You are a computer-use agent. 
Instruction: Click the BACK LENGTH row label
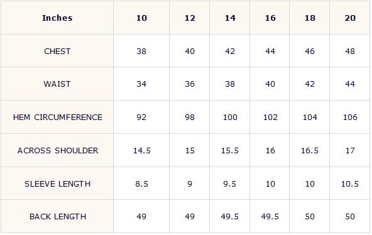point(58,217)
